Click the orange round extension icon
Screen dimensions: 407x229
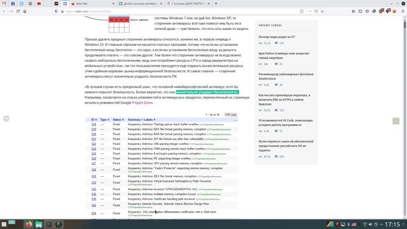[394, 11]
